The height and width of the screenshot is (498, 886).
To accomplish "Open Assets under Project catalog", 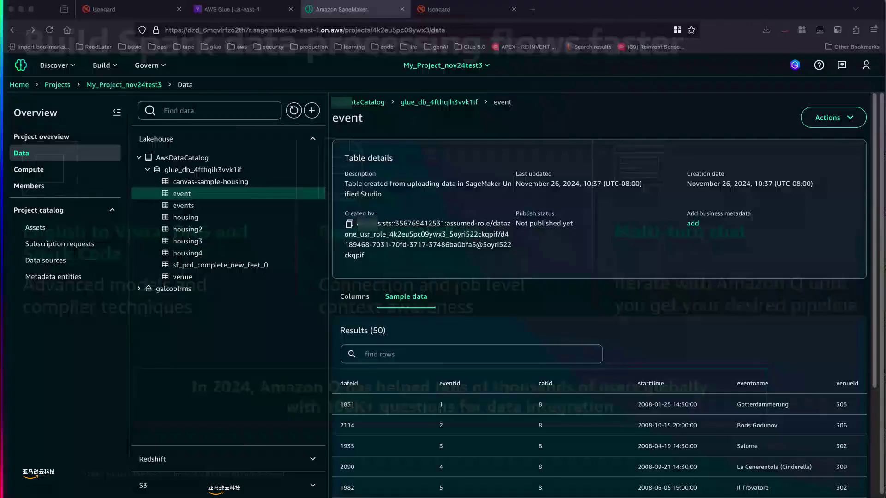I will click(x=35, y=227).
